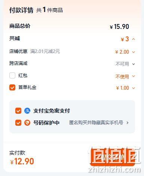The image size is (144, 176).
Task: Toggle the 号码保护中 checkbox
Action: [x=18, y=123]
